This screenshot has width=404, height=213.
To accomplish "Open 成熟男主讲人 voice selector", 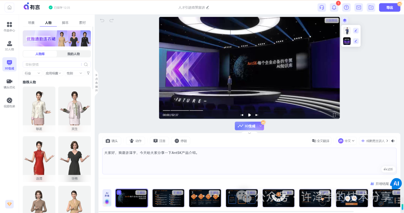I will (374, 141).
